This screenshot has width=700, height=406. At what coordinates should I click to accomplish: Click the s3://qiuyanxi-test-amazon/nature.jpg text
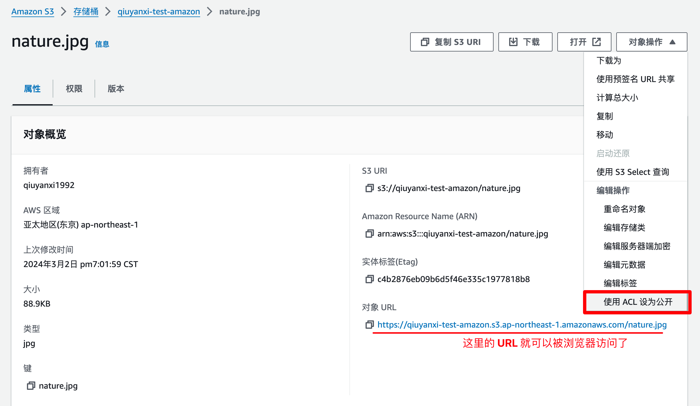pyautogui.click(x=449, y=188)
